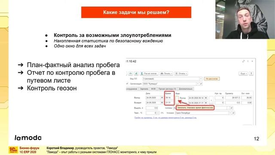Image resolution: width=275 pixels, height=155 pixels.
Task: Click the planned Выезд date field
Action: [x=153, y=98]
